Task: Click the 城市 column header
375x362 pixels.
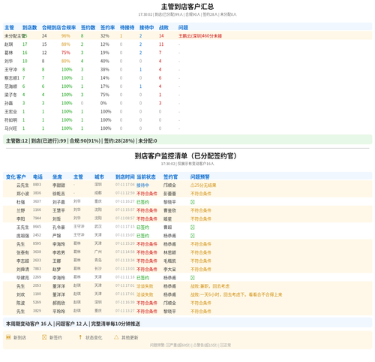Action: pos(99,177)
